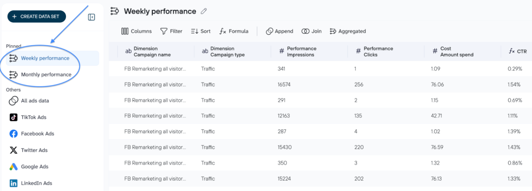
Task: Click the Append toolbar option
Action: (279, 31)
